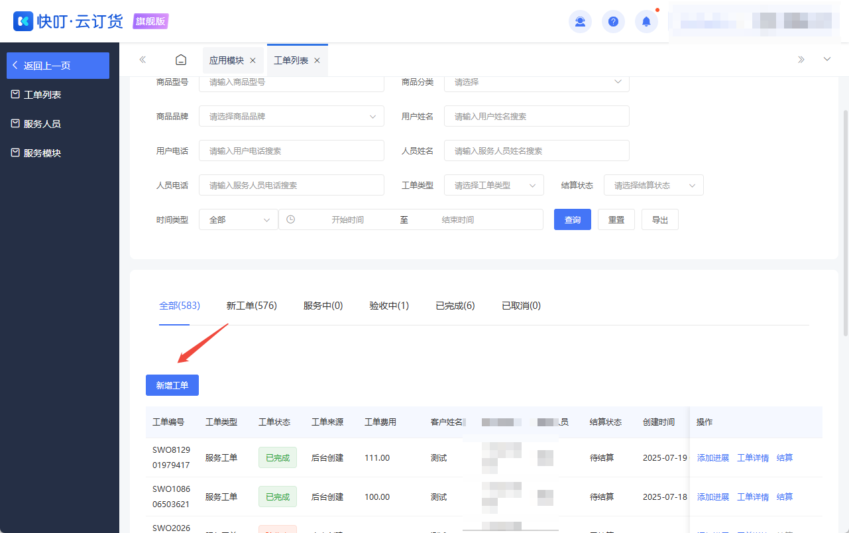Select the 新工单(576) filter tab

(251, 306)
